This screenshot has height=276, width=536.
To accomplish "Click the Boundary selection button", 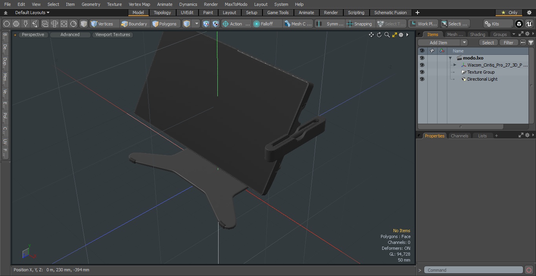I will [135, 24].
